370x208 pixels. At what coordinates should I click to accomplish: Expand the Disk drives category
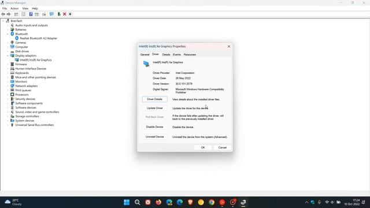pos(8,51)
